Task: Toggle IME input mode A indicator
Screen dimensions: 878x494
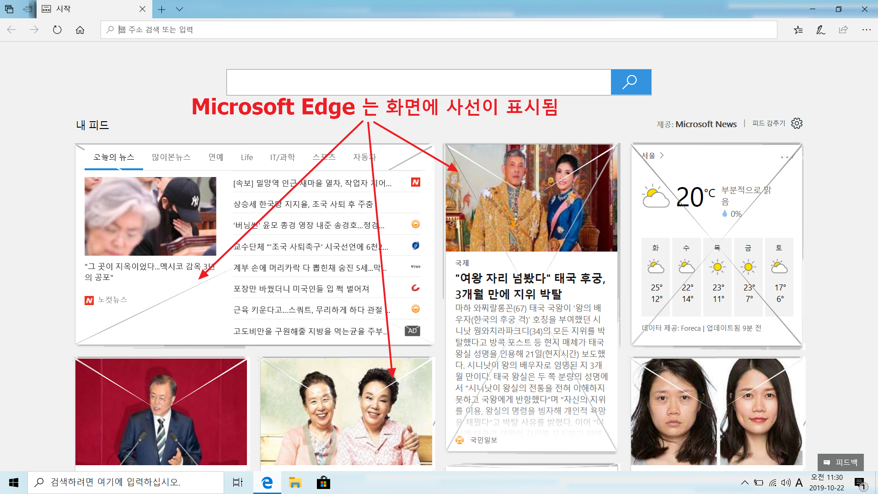Action: pos(799,483)
